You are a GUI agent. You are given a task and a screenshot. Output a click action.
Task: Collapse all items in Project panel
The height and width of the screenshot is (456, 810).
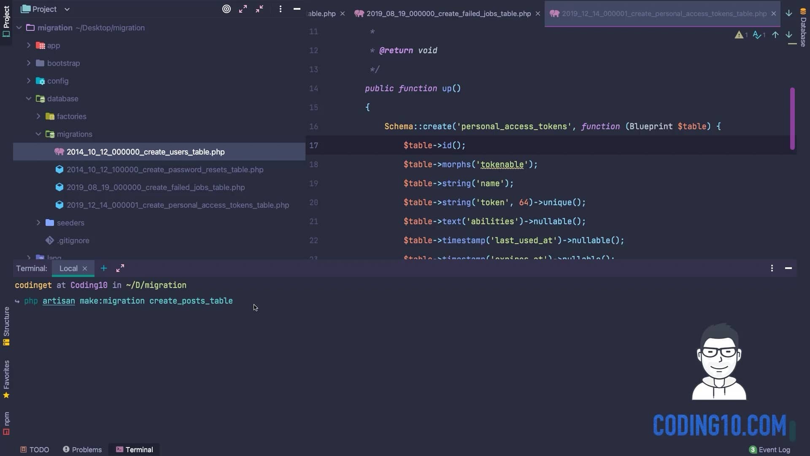pos(259,9)
